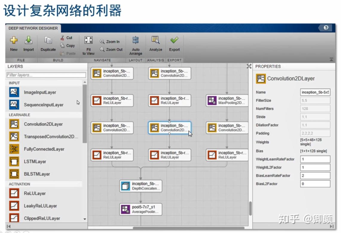Select the Duplicate tool
The width and height of the screenshot is (341, 233).
click(48, 42)
